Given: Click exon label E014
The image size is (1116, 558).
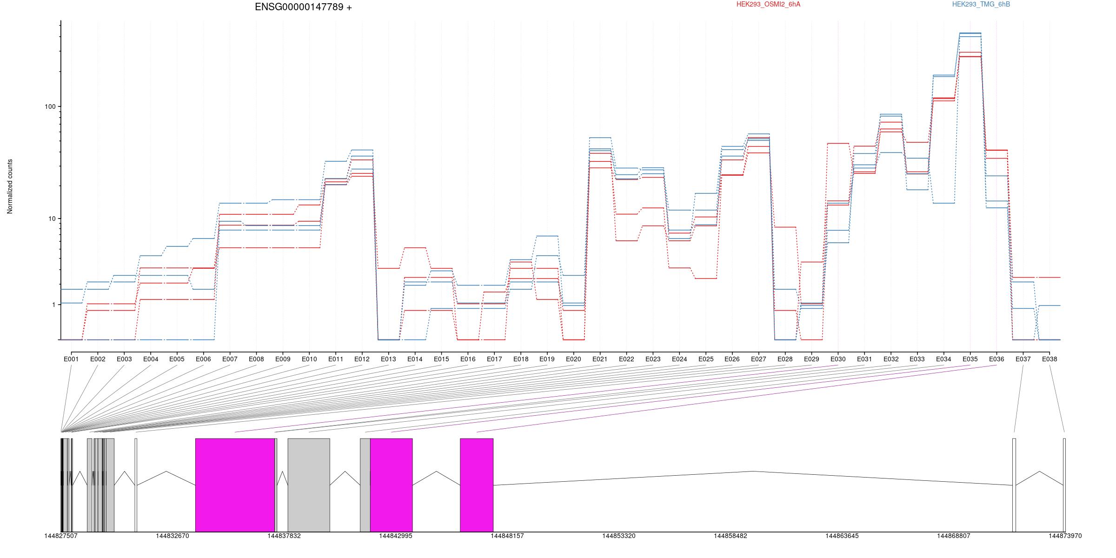Looking at the screenshot, I should coord(415,359).
